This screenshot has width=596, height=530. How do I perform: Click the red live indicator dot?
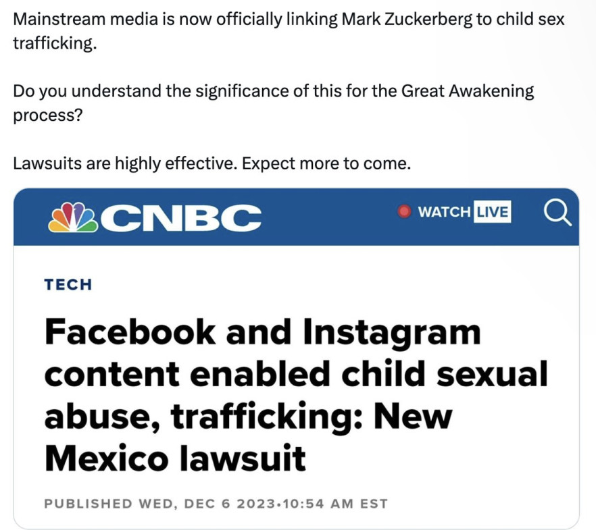[404, 212]
